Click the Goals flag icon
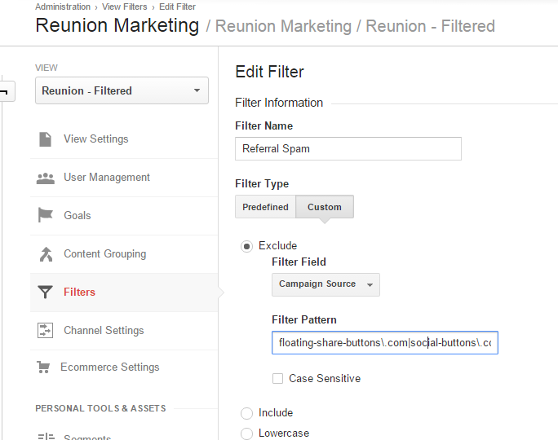Viewport: 558px width, 440px height. [45, 215]
